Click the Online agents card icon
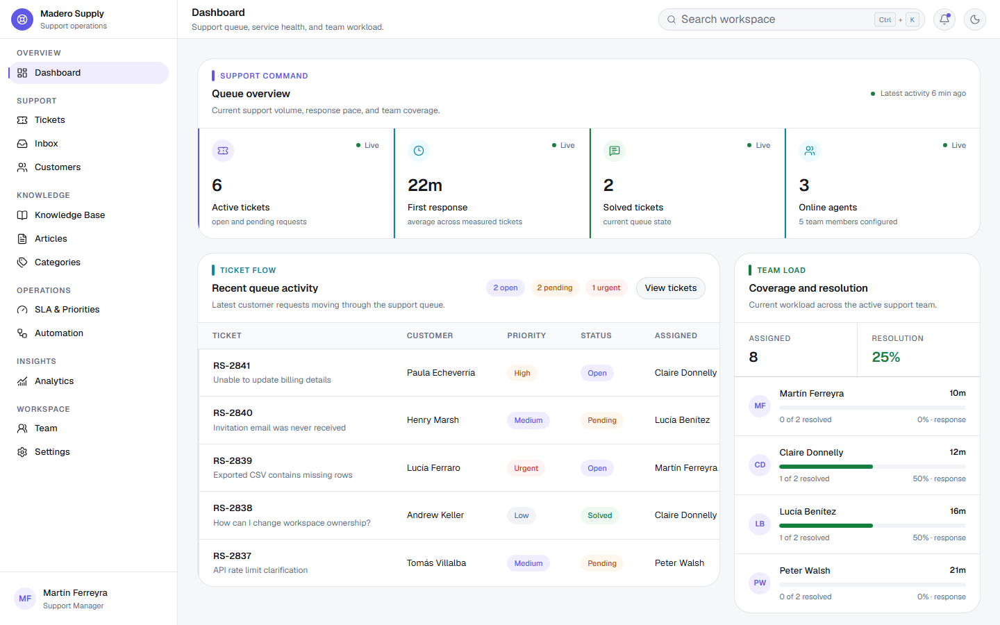Screen dimensions: 1000x625 point(810,151)
